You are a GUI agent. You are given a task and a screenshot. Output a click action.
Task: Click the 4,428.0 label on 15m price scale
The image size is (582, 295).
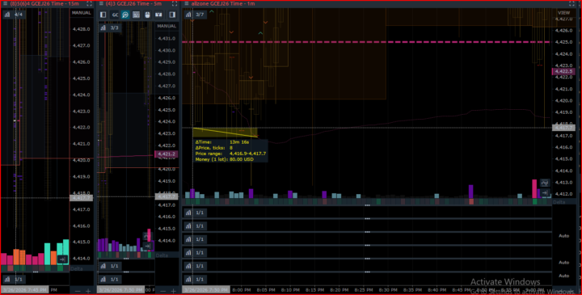[x=81, y=29]
